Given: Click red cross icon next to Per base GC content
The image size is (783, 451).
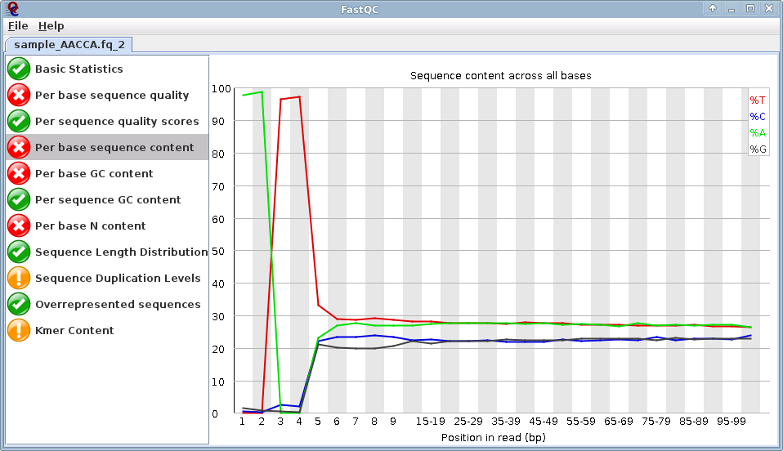Looking at the screenshot, I should pos(19,173).
